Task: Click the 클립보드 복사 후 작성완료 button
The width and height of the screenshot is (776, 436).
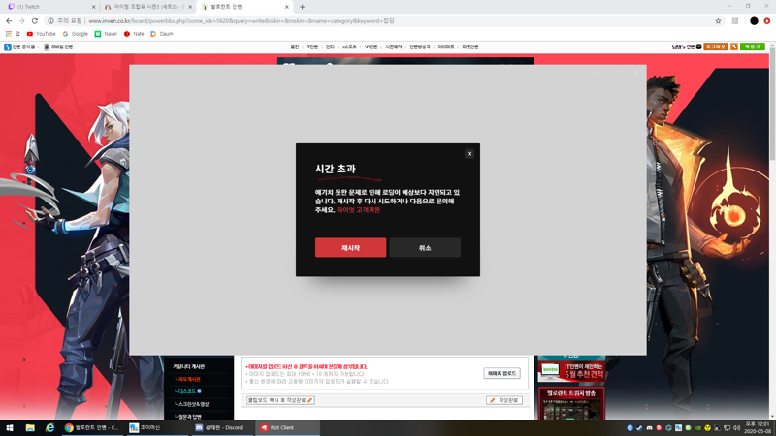Action: (x=280, y=400)
